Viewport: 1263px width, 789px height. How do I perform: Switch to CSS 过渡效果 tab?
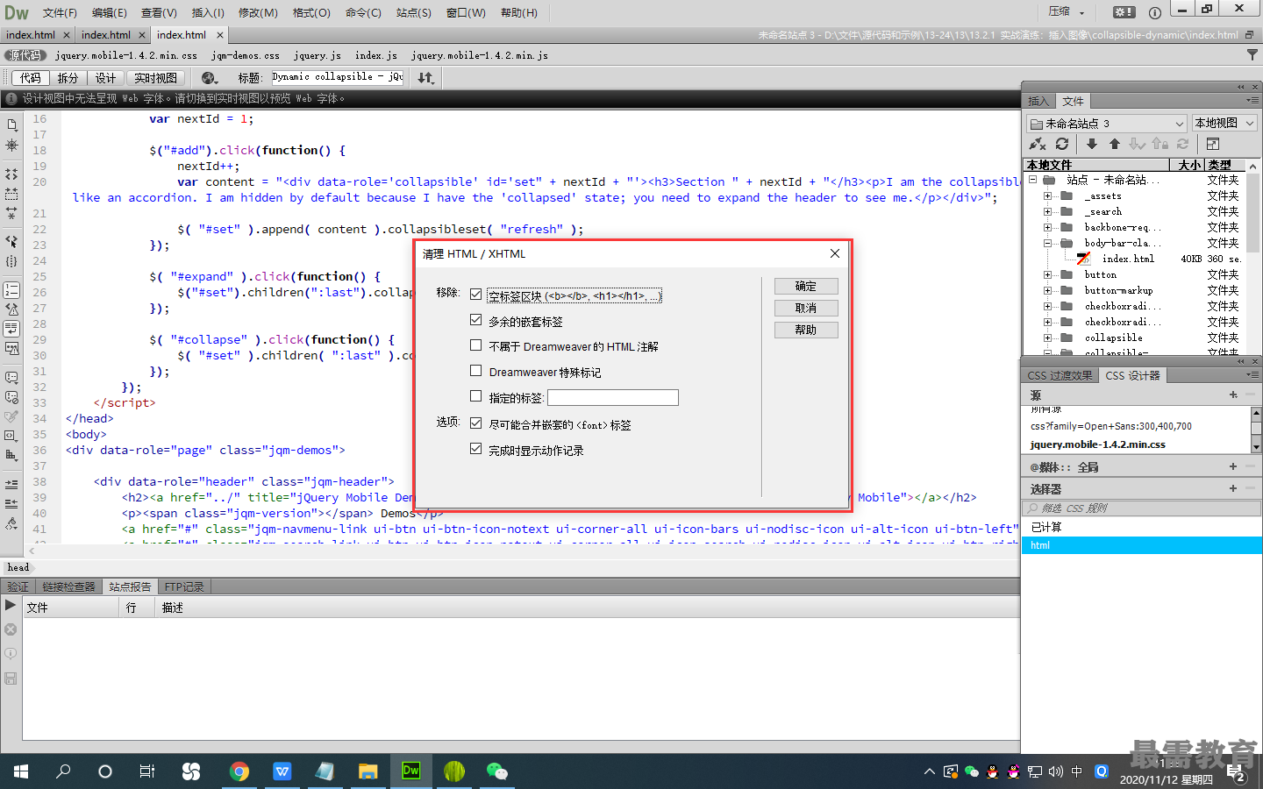1060,376
